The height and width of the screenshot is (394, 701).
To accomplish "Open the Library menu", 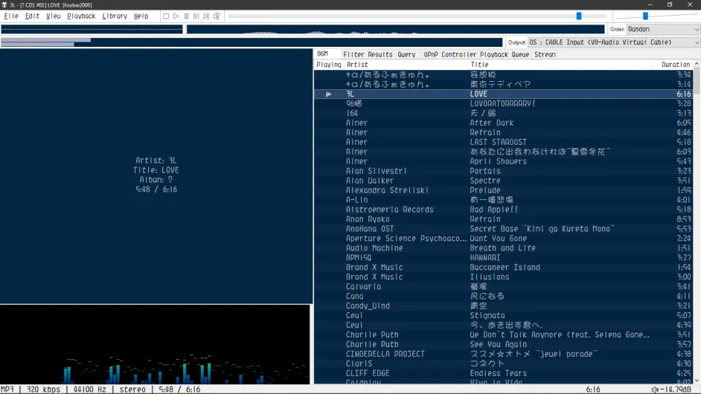I will 115,16.
